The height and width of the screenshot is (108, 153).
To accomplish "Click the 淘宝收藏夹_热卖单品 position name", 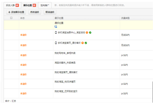I will click(x=65, y=63).
